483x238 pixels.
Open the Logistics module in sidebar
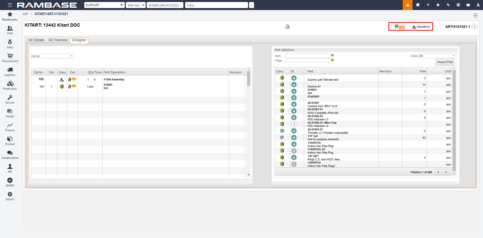coord(10,72)
